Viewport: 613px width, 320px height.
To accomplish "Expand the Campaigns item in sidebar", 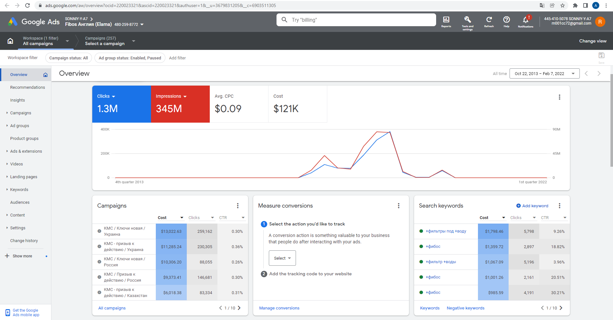I will tap(21, 113).
